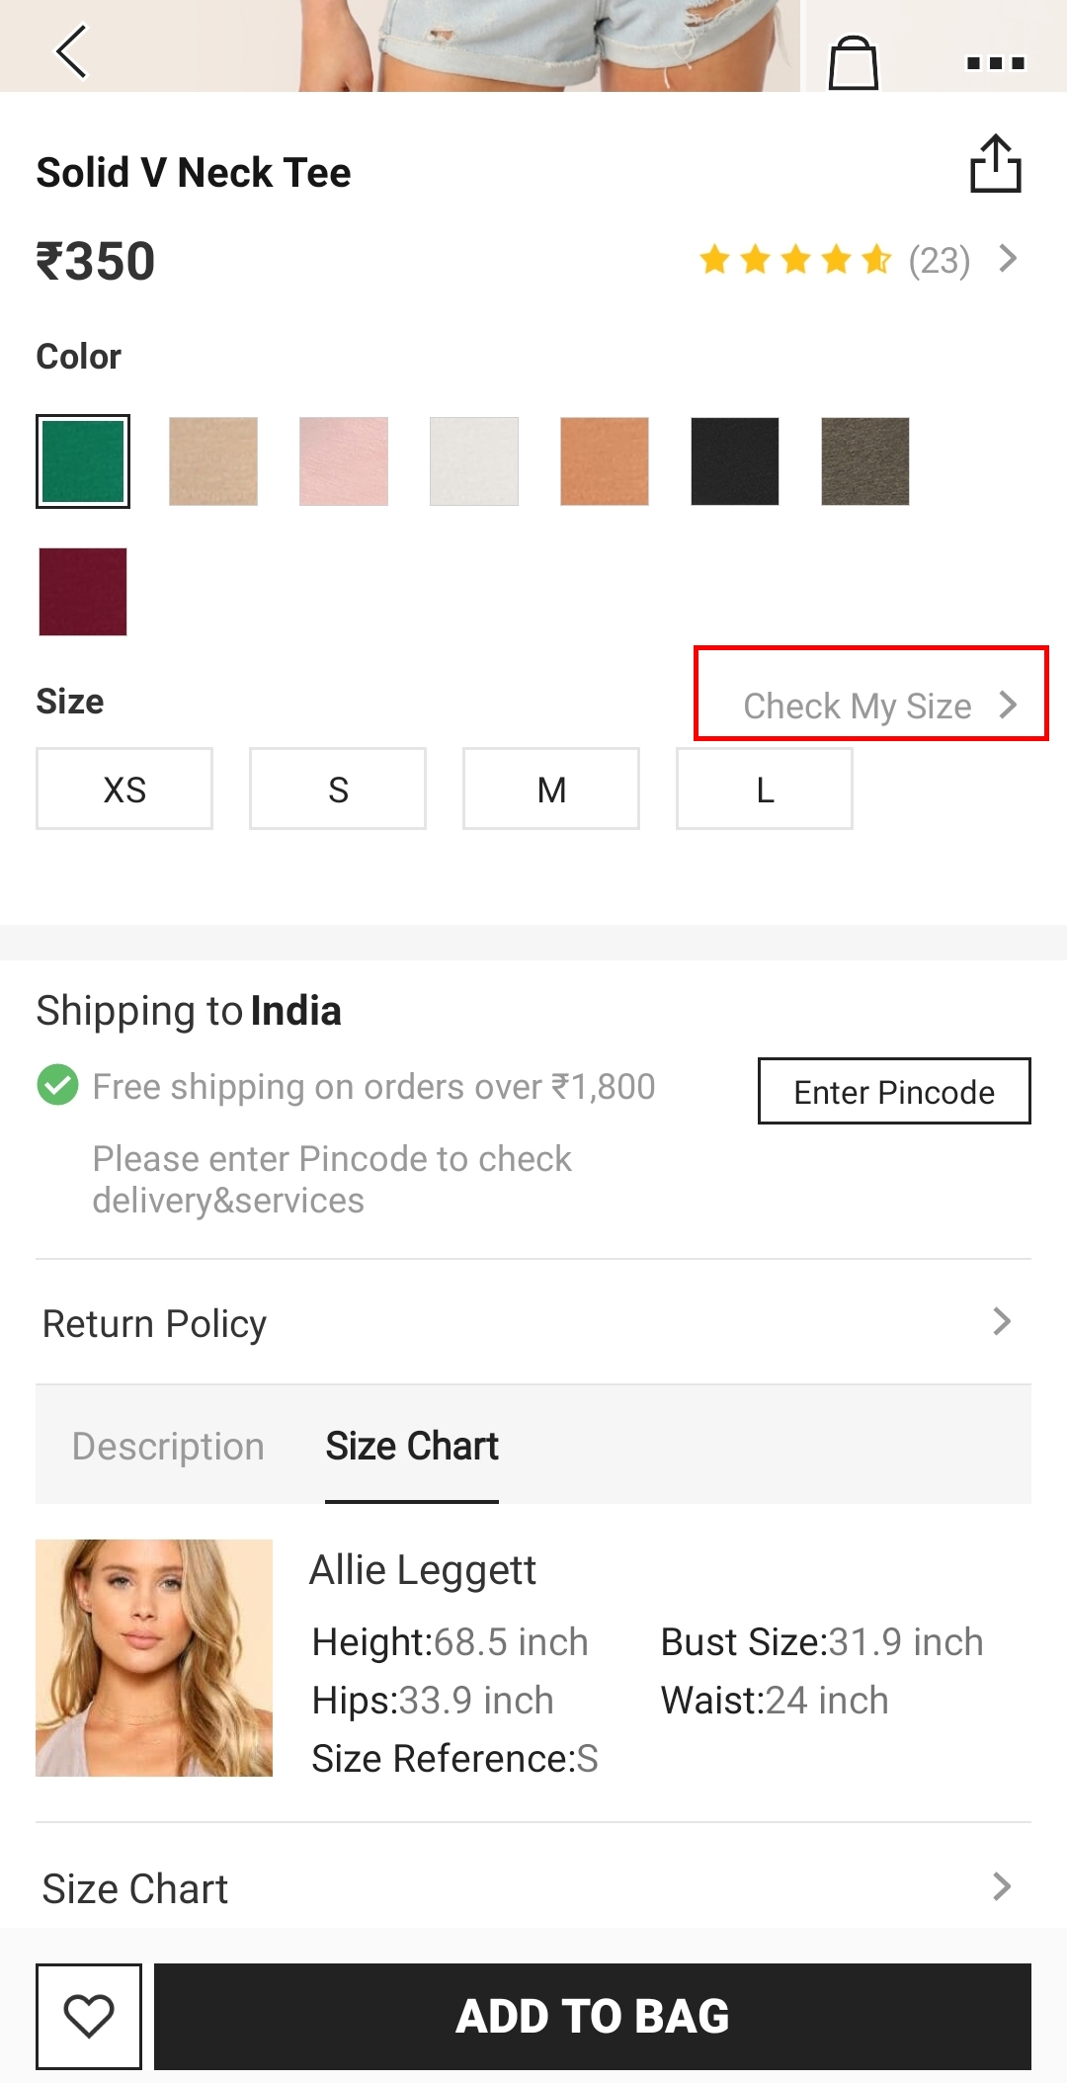Select size M

tap(551, 789)
